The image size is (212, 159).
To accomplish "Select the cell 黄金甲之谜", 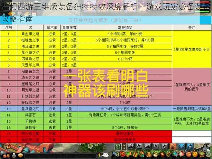I will click(30, 34).
